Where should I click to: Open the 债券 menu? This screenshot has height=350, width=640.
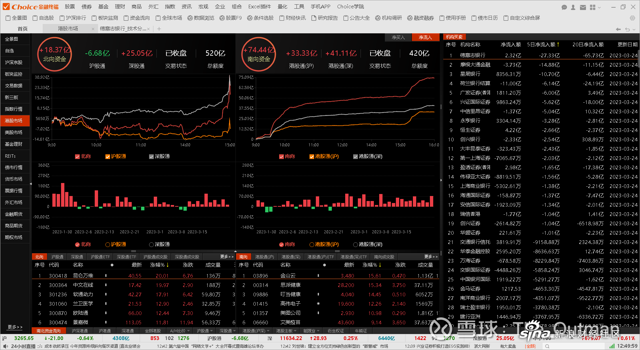click(87, 7)
